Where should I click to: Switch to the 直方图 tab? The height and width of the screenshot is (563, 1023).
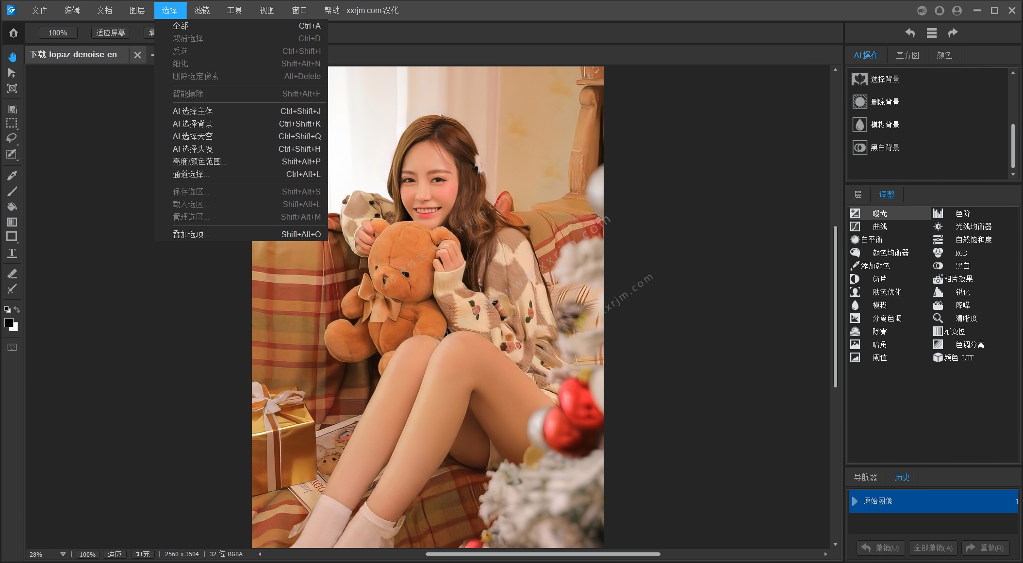(x=907, y=55)
